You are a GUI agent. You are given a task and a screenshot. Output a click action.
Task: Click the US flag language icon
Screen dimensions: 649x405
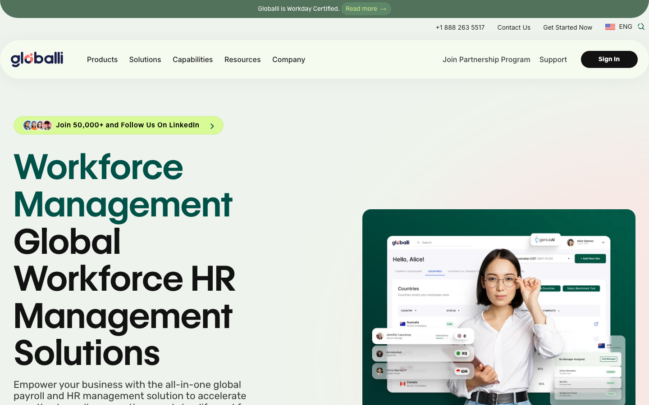[x=610, y=27]
